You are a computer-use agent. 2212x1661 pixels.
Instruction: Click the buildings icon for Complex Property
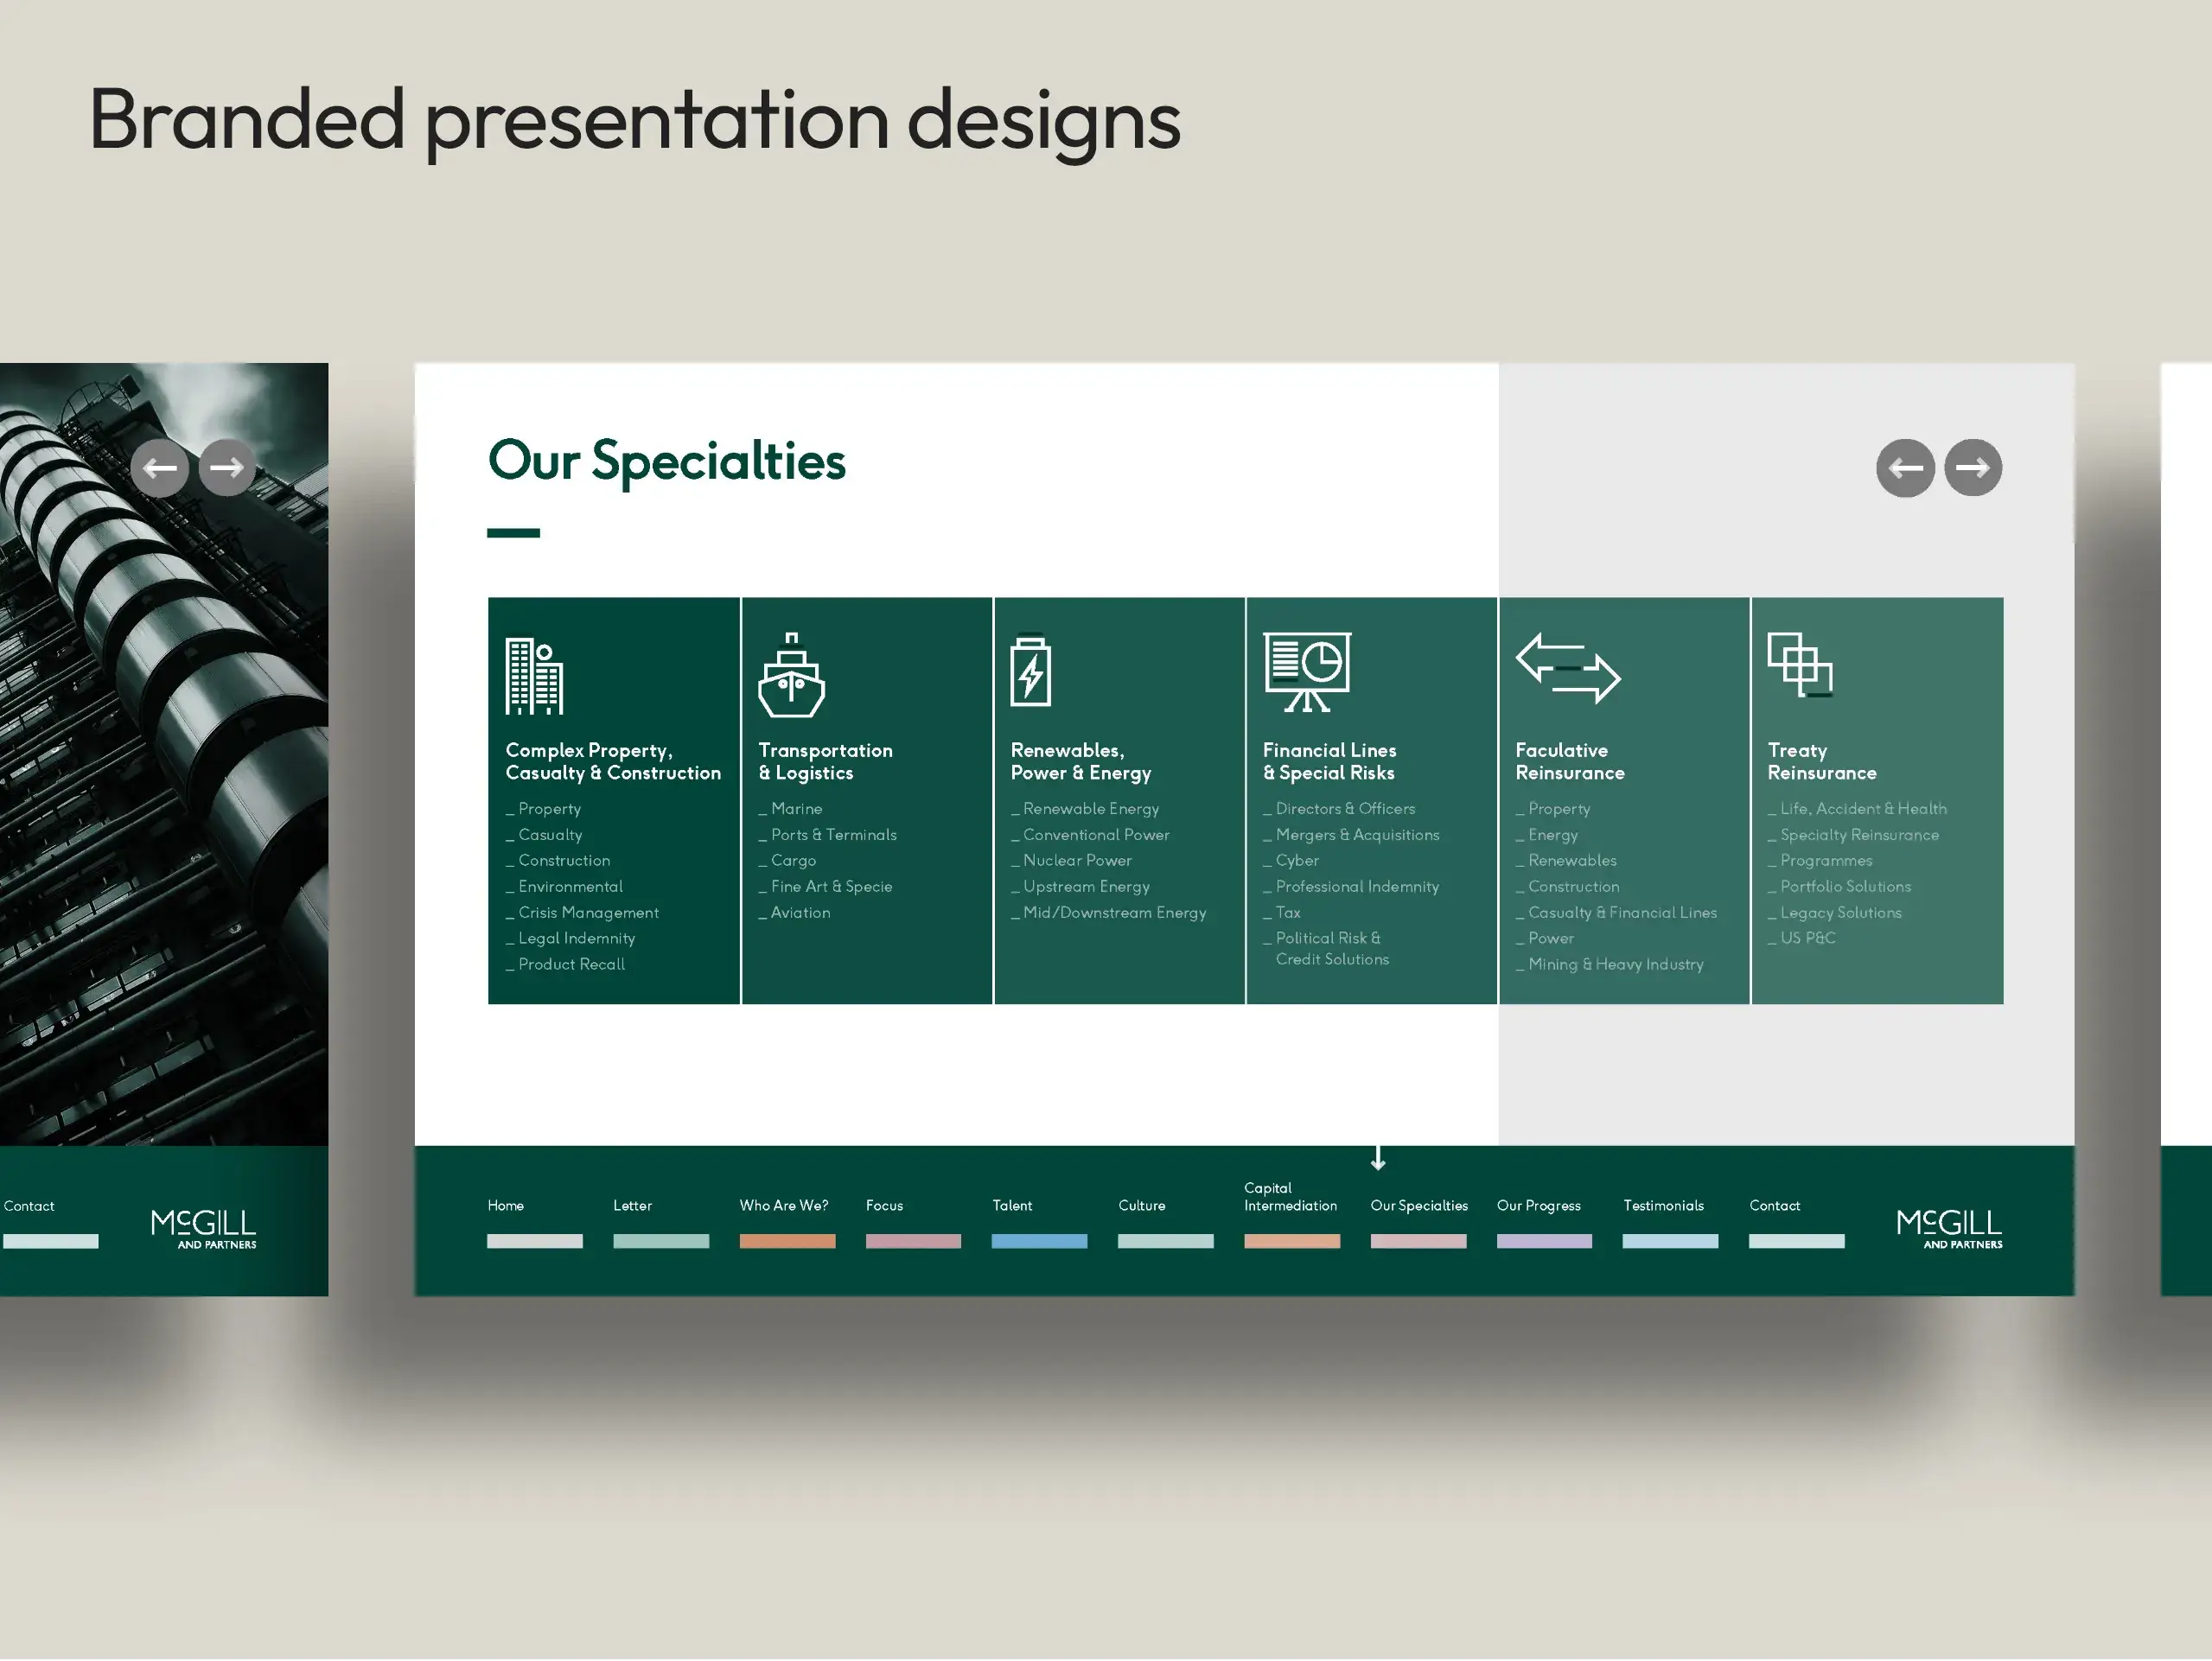[534, 676]
